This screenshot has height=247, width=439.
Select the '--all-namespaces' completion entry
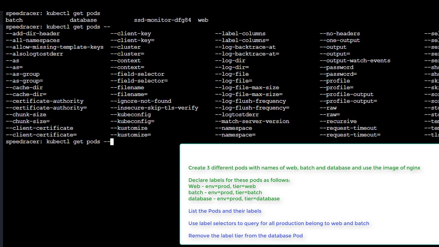click(33, 40)
